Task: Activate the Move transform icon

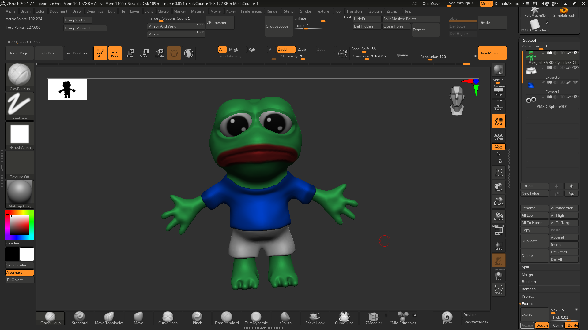Action: [x=129, y=53]
